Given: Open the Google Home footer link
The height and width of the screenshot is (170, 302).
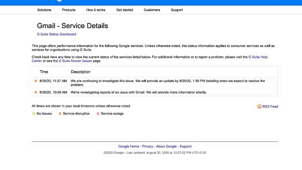Looking at the screenshot, I should point(129,146).
